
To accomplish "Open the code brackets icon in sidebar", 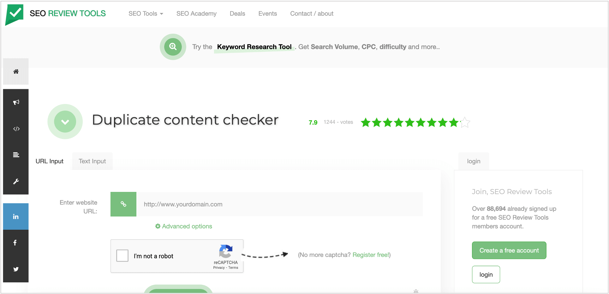I will (16, 129).
